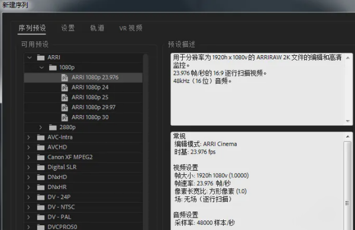Collapse the ARRI folder chevron
This screenshot has height=230, width=355.
[30, 57]
